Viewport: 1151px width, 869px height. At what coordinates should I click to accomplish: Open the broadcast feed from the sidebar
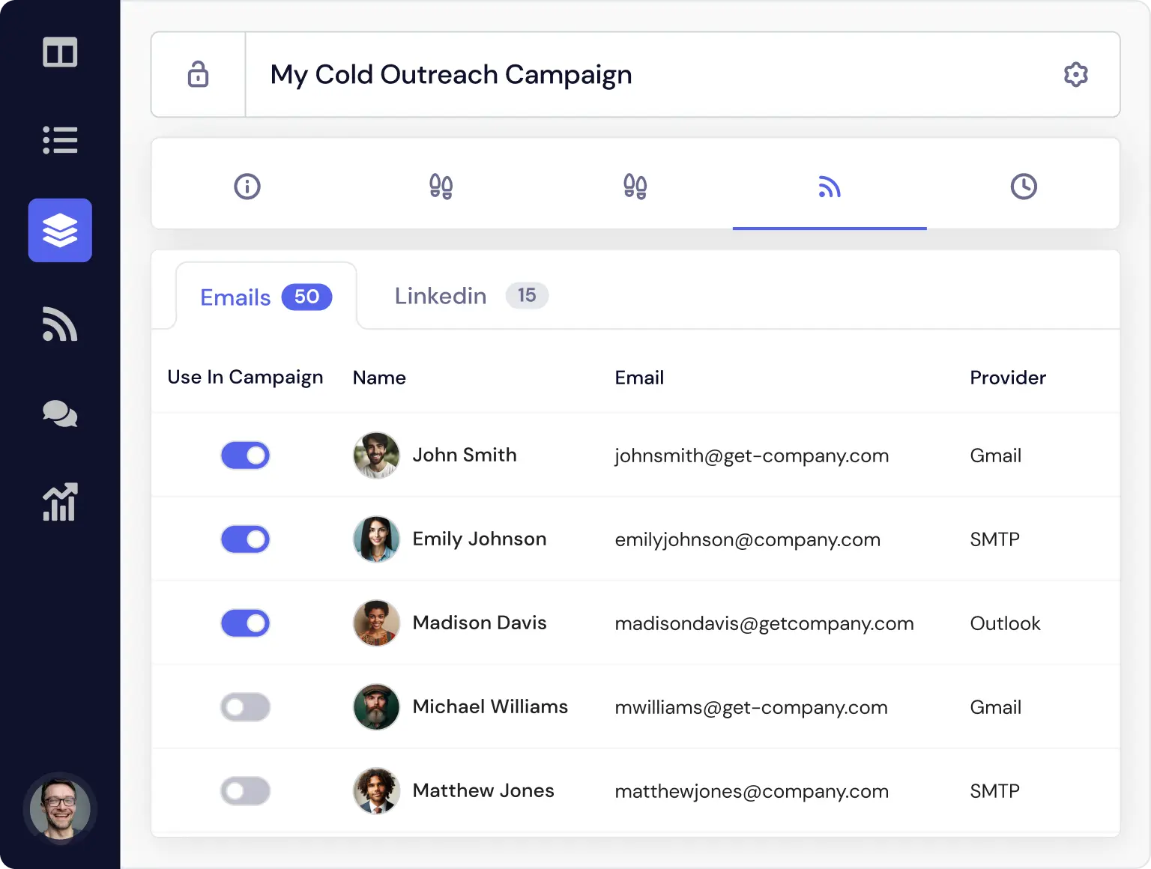click(x=60, y=326)
